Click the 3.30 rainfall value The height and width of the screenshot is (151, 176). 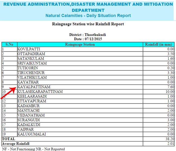[x=171, y=73]
